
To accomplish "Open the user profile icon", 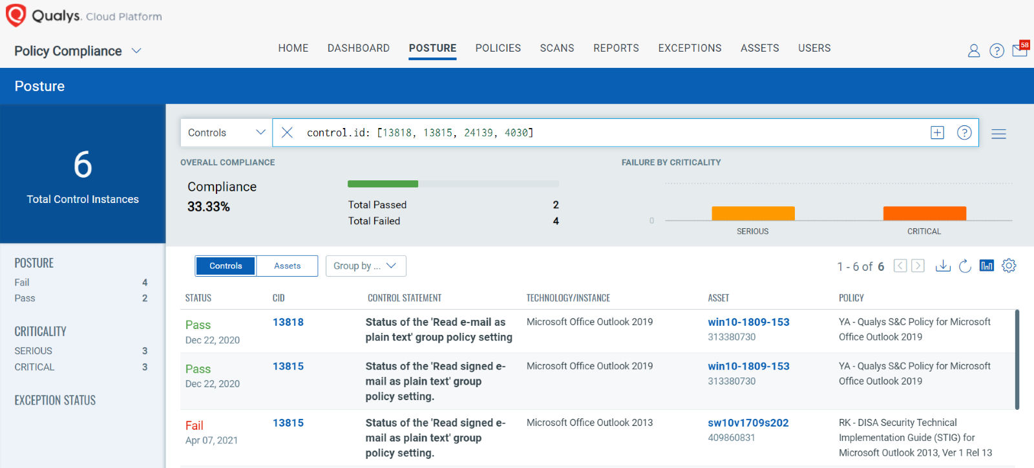I will pyautogui.click(x=973, y=50).
